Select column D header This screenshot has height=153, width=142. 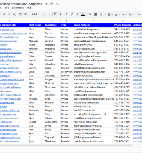52,21
